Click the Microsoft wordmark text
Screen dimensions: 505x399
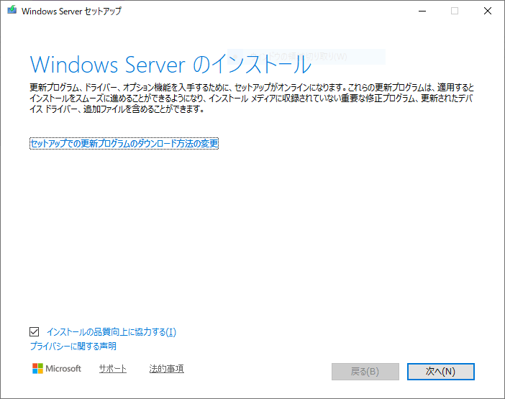pos(64,369)
